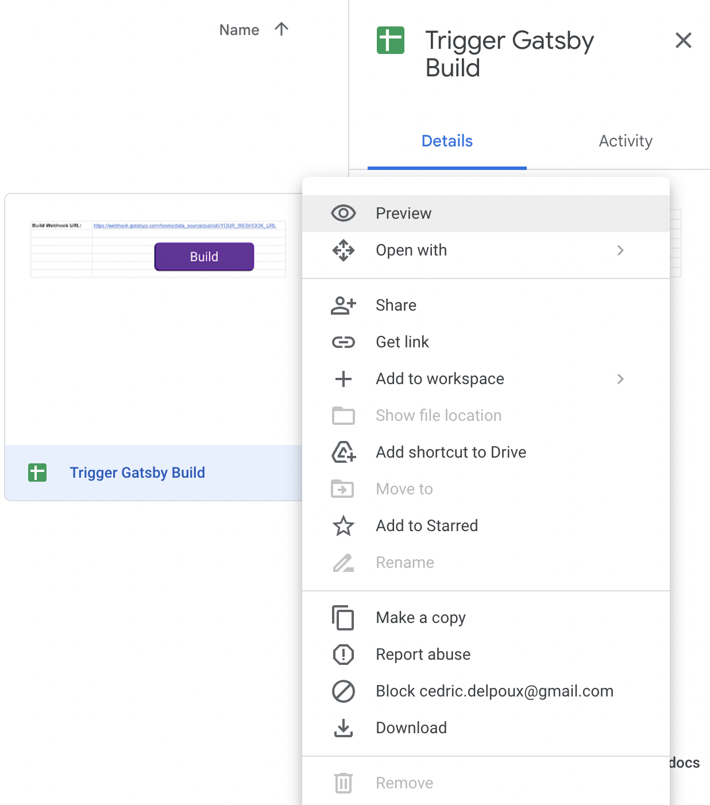
Task: Expand the Open with submenu arrow
Action: click(620, 250)
